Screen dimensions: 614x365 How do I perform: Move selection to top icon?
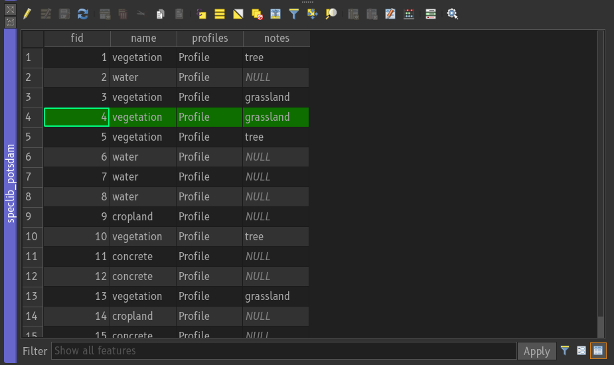coord(275,14)
